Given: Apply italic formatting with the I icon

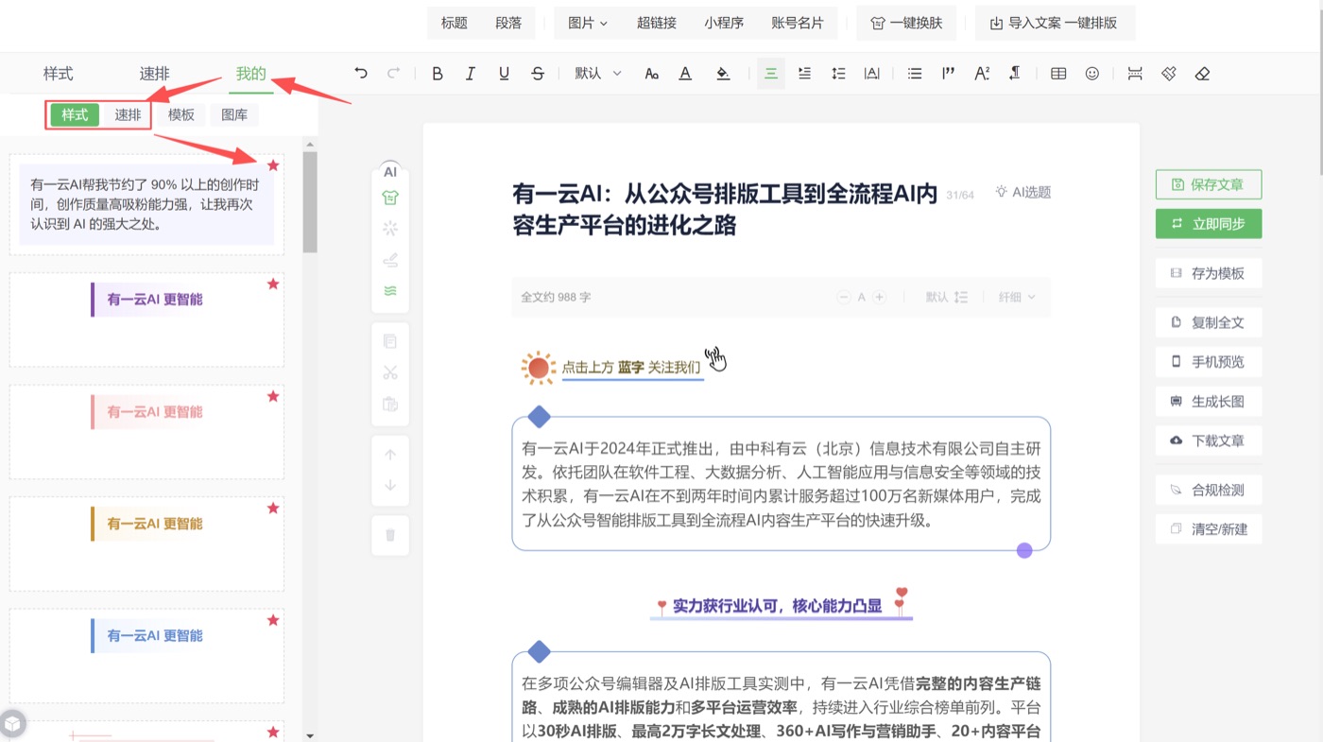Looking at the screenshot, I should (471, 74).
